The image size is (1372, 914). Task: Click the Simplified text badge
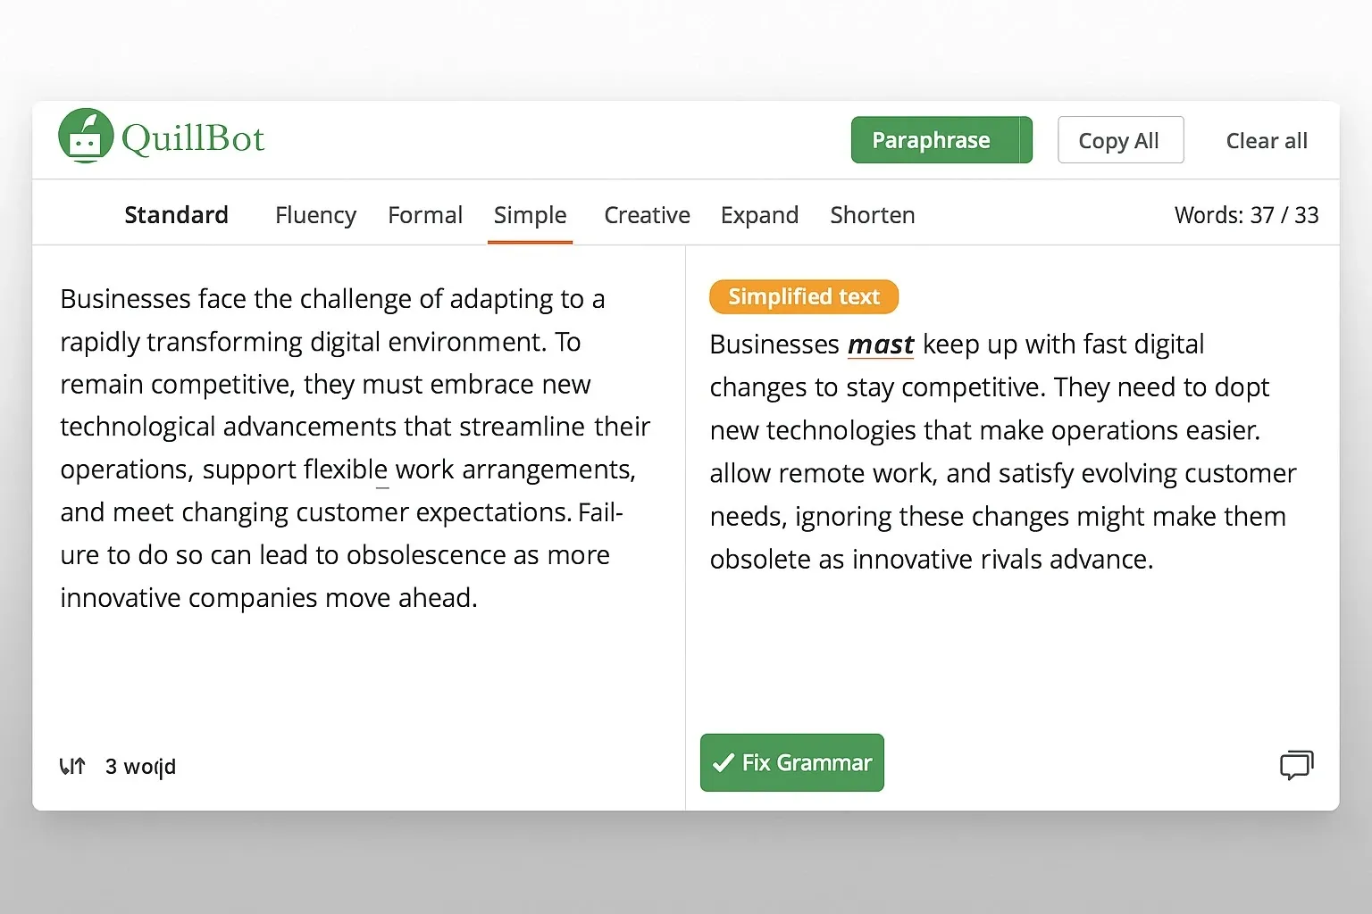pos(803,296)
